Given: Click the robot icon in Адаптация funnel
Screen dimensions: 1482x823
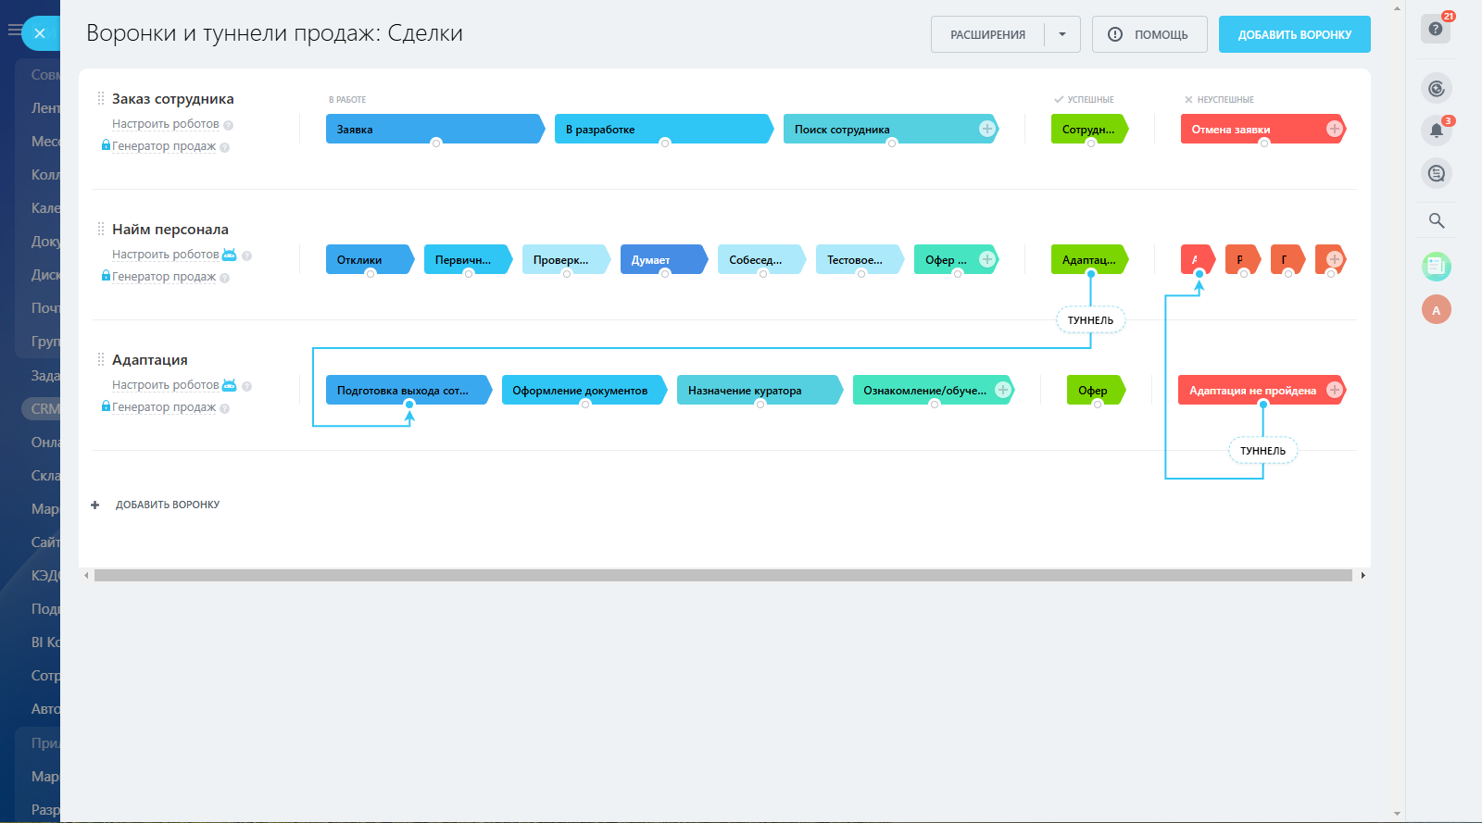Looking at the screenshot, I should 229,385.
